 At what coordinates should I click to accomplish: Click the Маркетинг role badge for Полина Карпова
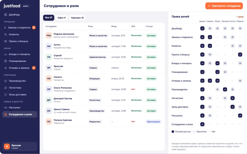(x=95, y=122)
